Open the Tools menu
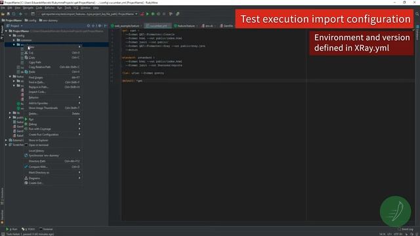The width and height of the screenshot is (420, 236). (x=68, y=8)
